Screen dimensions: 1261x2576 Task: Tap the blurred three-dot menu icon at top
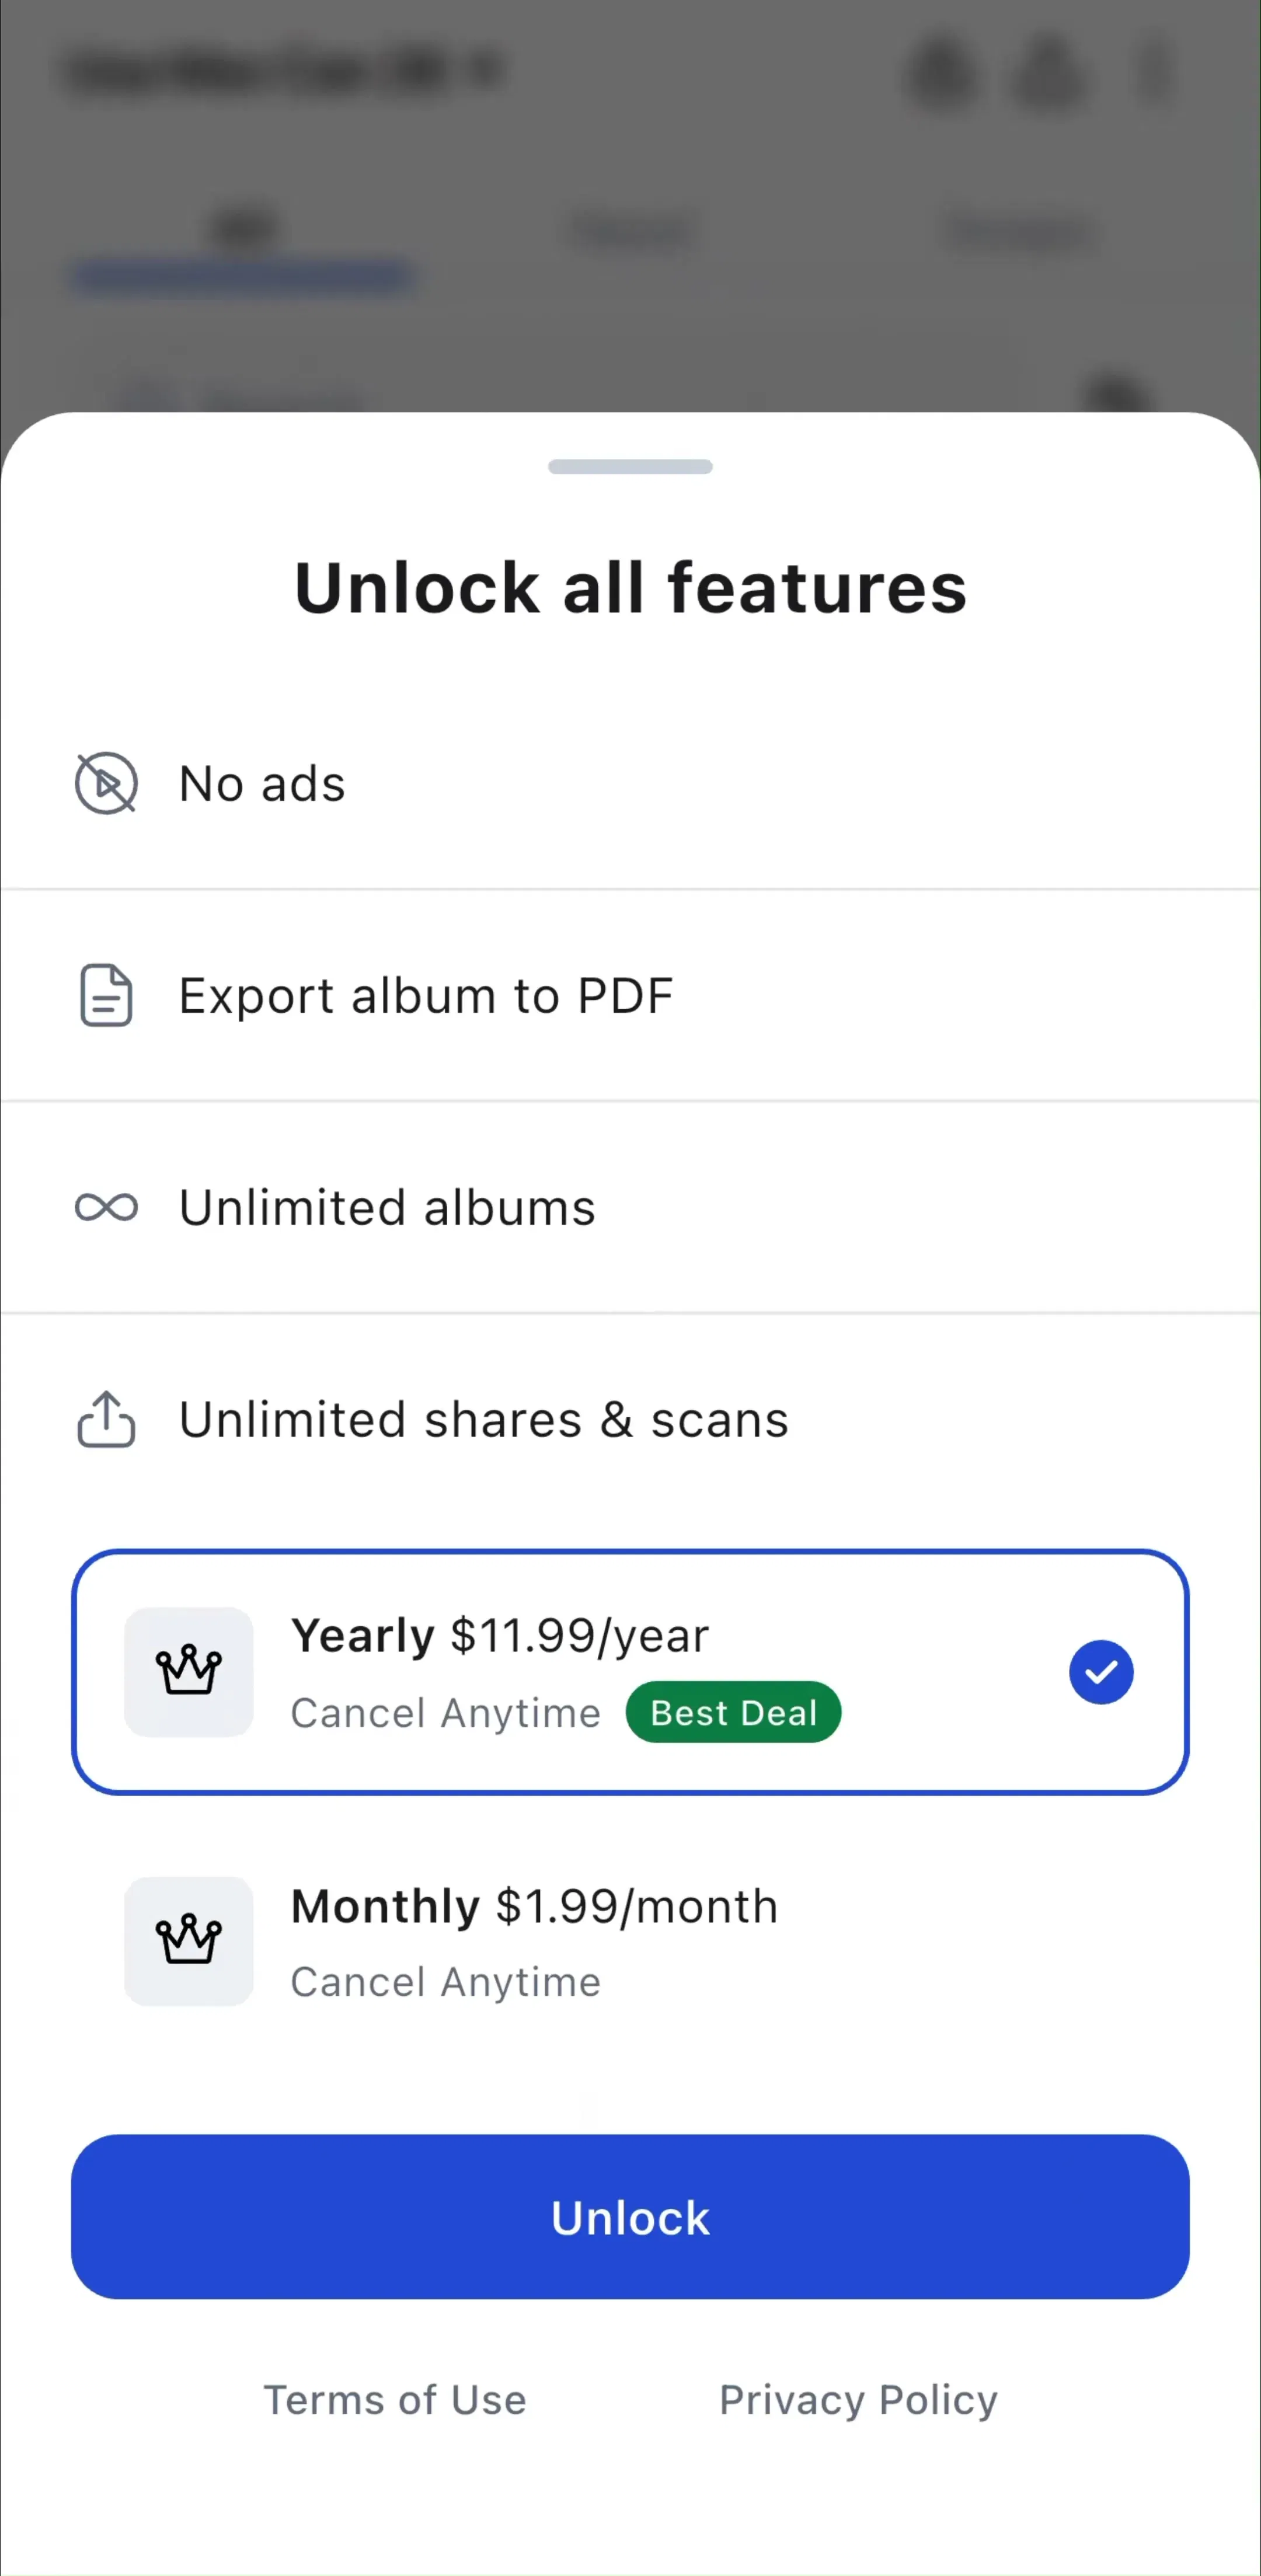(x=1155, y=72)
